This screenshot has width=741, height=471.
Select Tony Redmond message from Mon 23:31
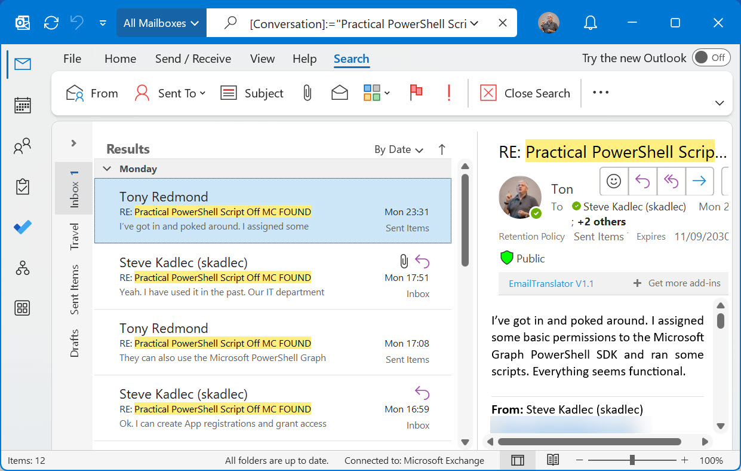click(273, 211)
